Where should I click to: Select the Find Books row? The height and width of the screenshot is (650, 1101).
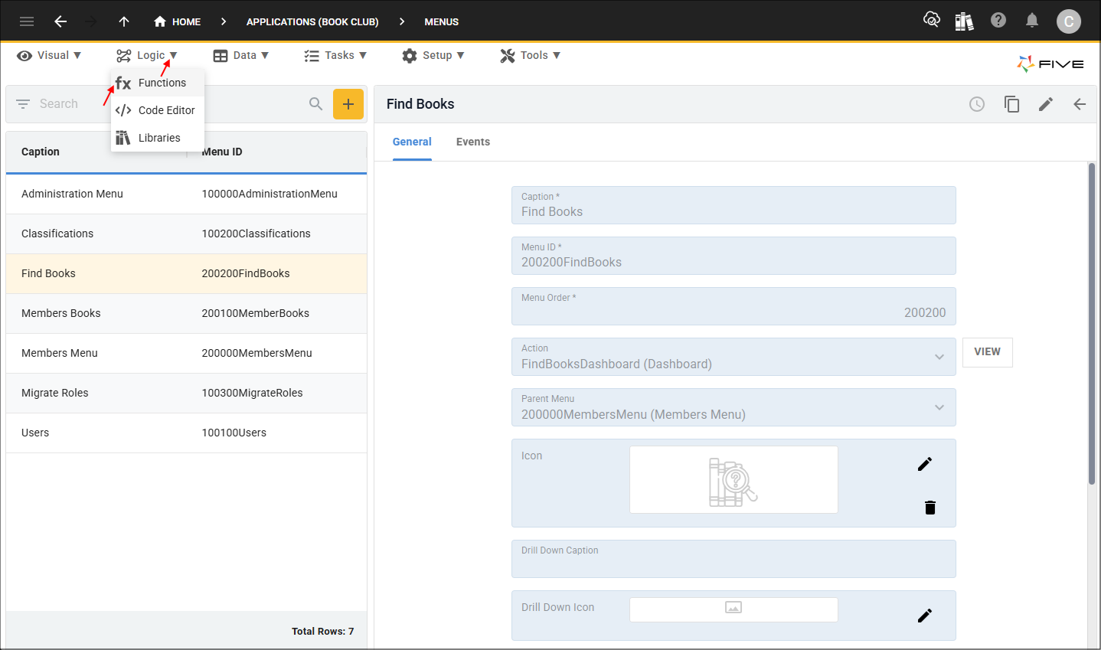tap(186, 273)
